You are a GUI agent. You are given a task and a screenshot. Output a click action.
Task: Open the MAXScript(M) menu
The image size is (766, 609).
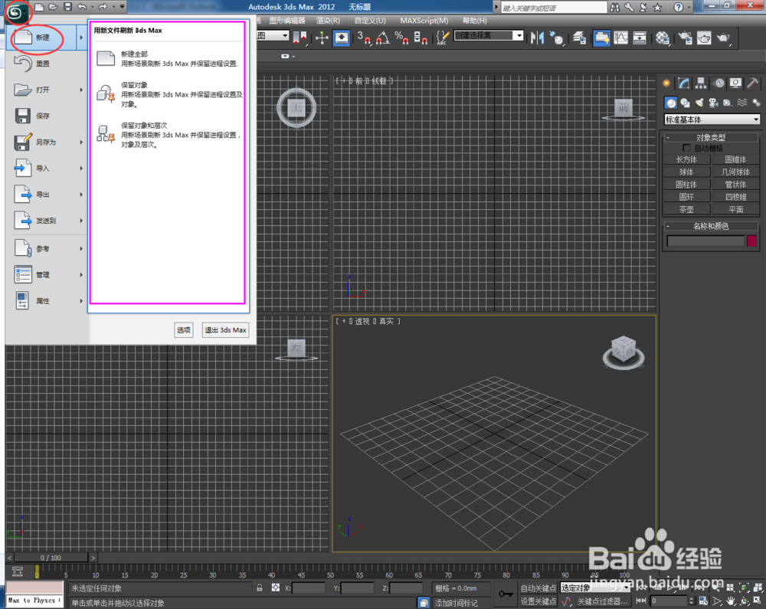424,21
